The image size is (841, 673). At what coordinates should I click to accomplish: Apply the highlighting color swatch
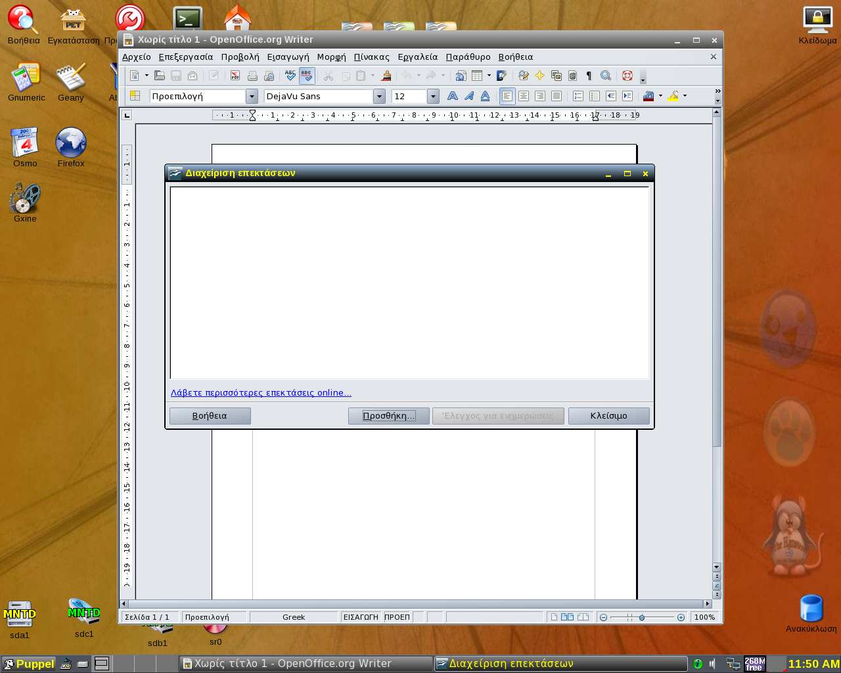673,96
